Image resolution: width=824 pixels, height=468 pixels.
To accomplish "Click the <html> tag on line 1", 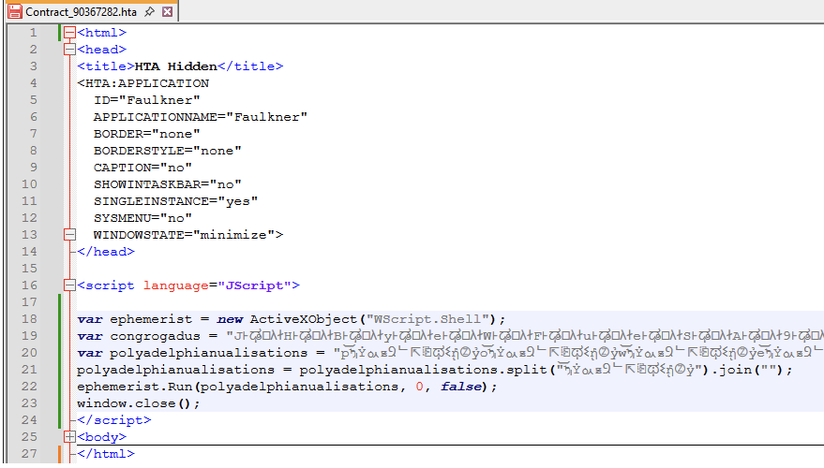I will pyautogui.click(x=101, y=33).
